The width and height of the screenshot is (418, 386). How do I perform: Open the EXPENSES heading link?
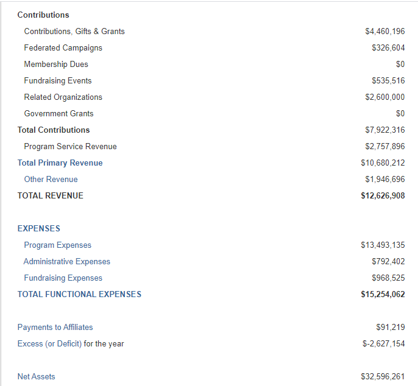point(39,228)
